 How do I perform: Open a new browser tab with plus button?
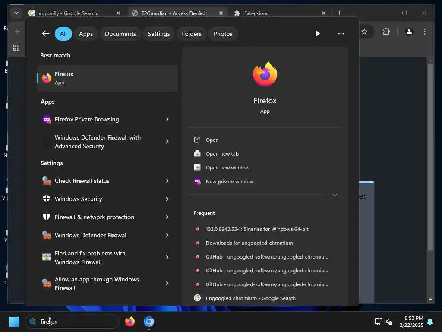click(x=339, y=13)
